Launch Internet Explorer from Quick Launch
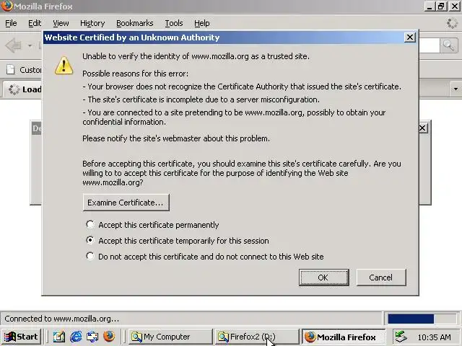Image resolution: width=462 pixels, height=346 pixels. coord(76,337)
